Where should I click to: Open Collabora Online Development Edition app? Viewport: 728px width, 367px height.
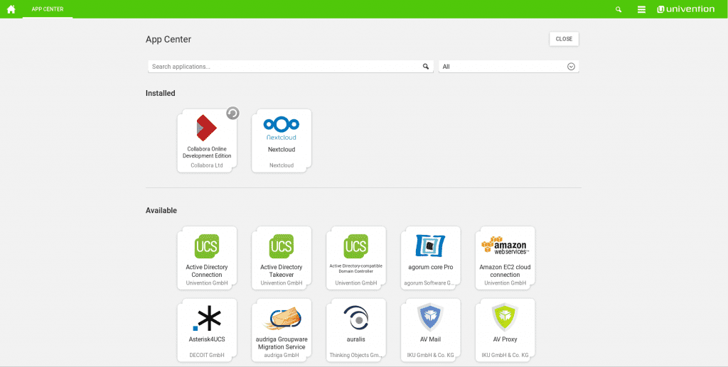207,141
